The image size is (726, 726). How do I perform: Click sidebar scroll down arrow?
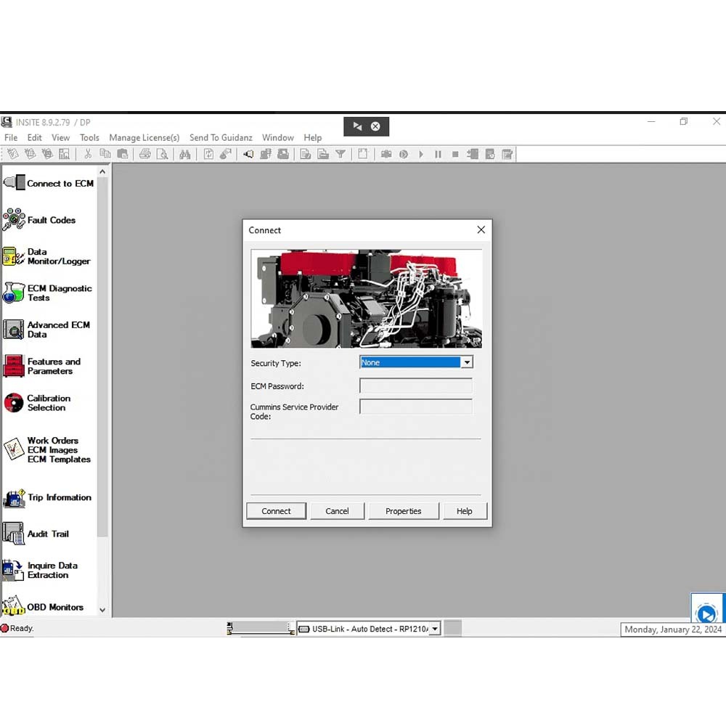[102, 611]
